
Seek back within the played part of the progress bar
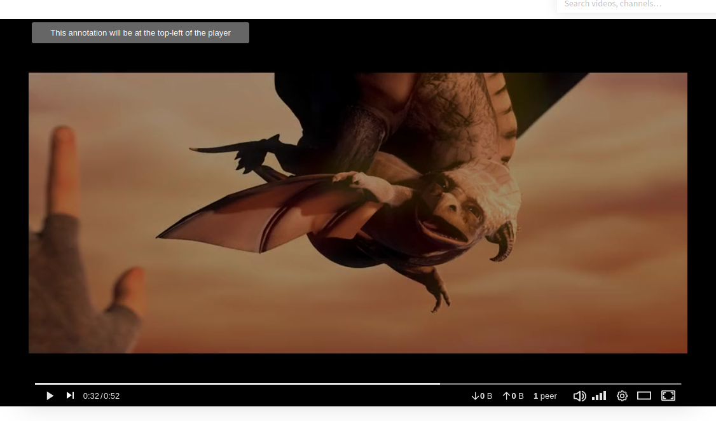click(235, 383)
